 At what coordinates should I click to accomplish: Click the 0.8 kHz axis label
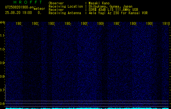pyautogui.click(x=2, y=76)
